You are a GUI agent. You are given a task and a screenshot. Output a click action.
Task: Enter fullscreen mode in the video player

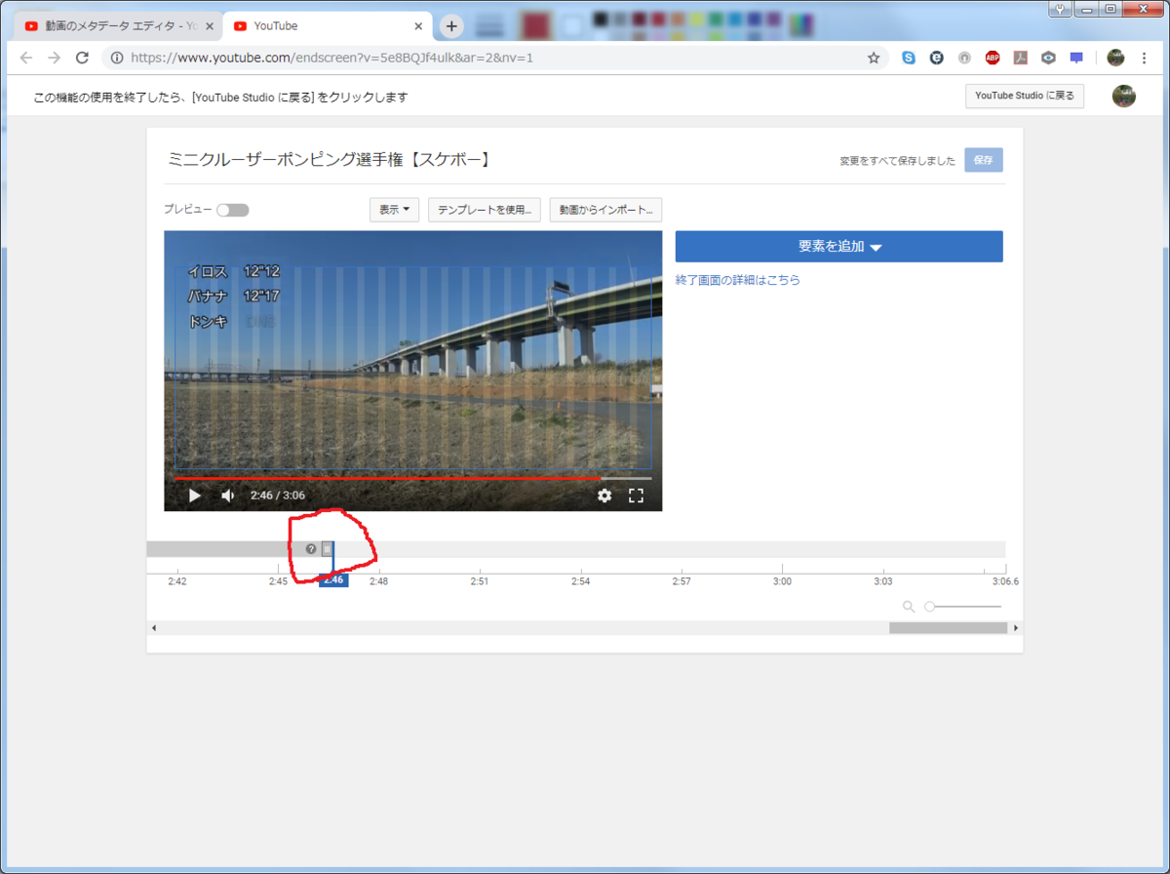click(x=636, y=496)
